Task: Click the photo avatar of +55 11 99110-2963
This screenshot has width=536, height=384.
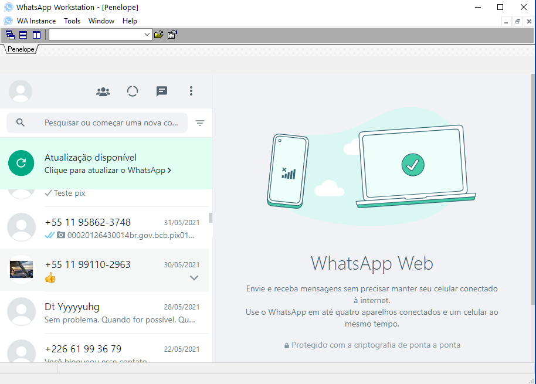Action: click(22, 270)
